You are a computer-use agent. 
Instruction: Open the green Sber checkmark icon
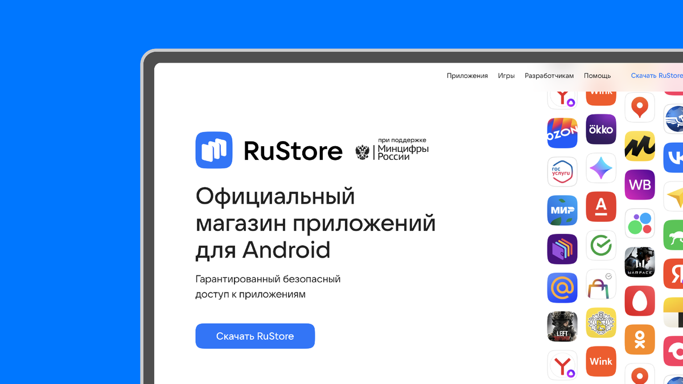coord(601,246)
